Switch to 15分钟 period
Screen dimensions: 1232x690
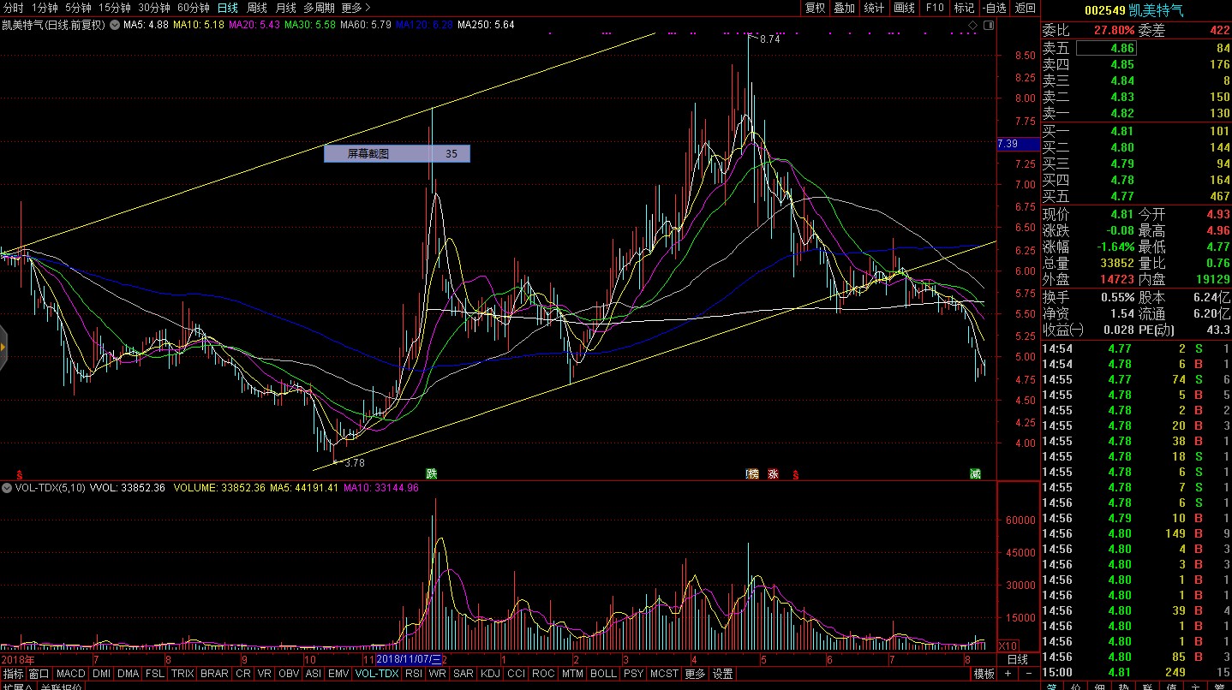coord(114,8)
